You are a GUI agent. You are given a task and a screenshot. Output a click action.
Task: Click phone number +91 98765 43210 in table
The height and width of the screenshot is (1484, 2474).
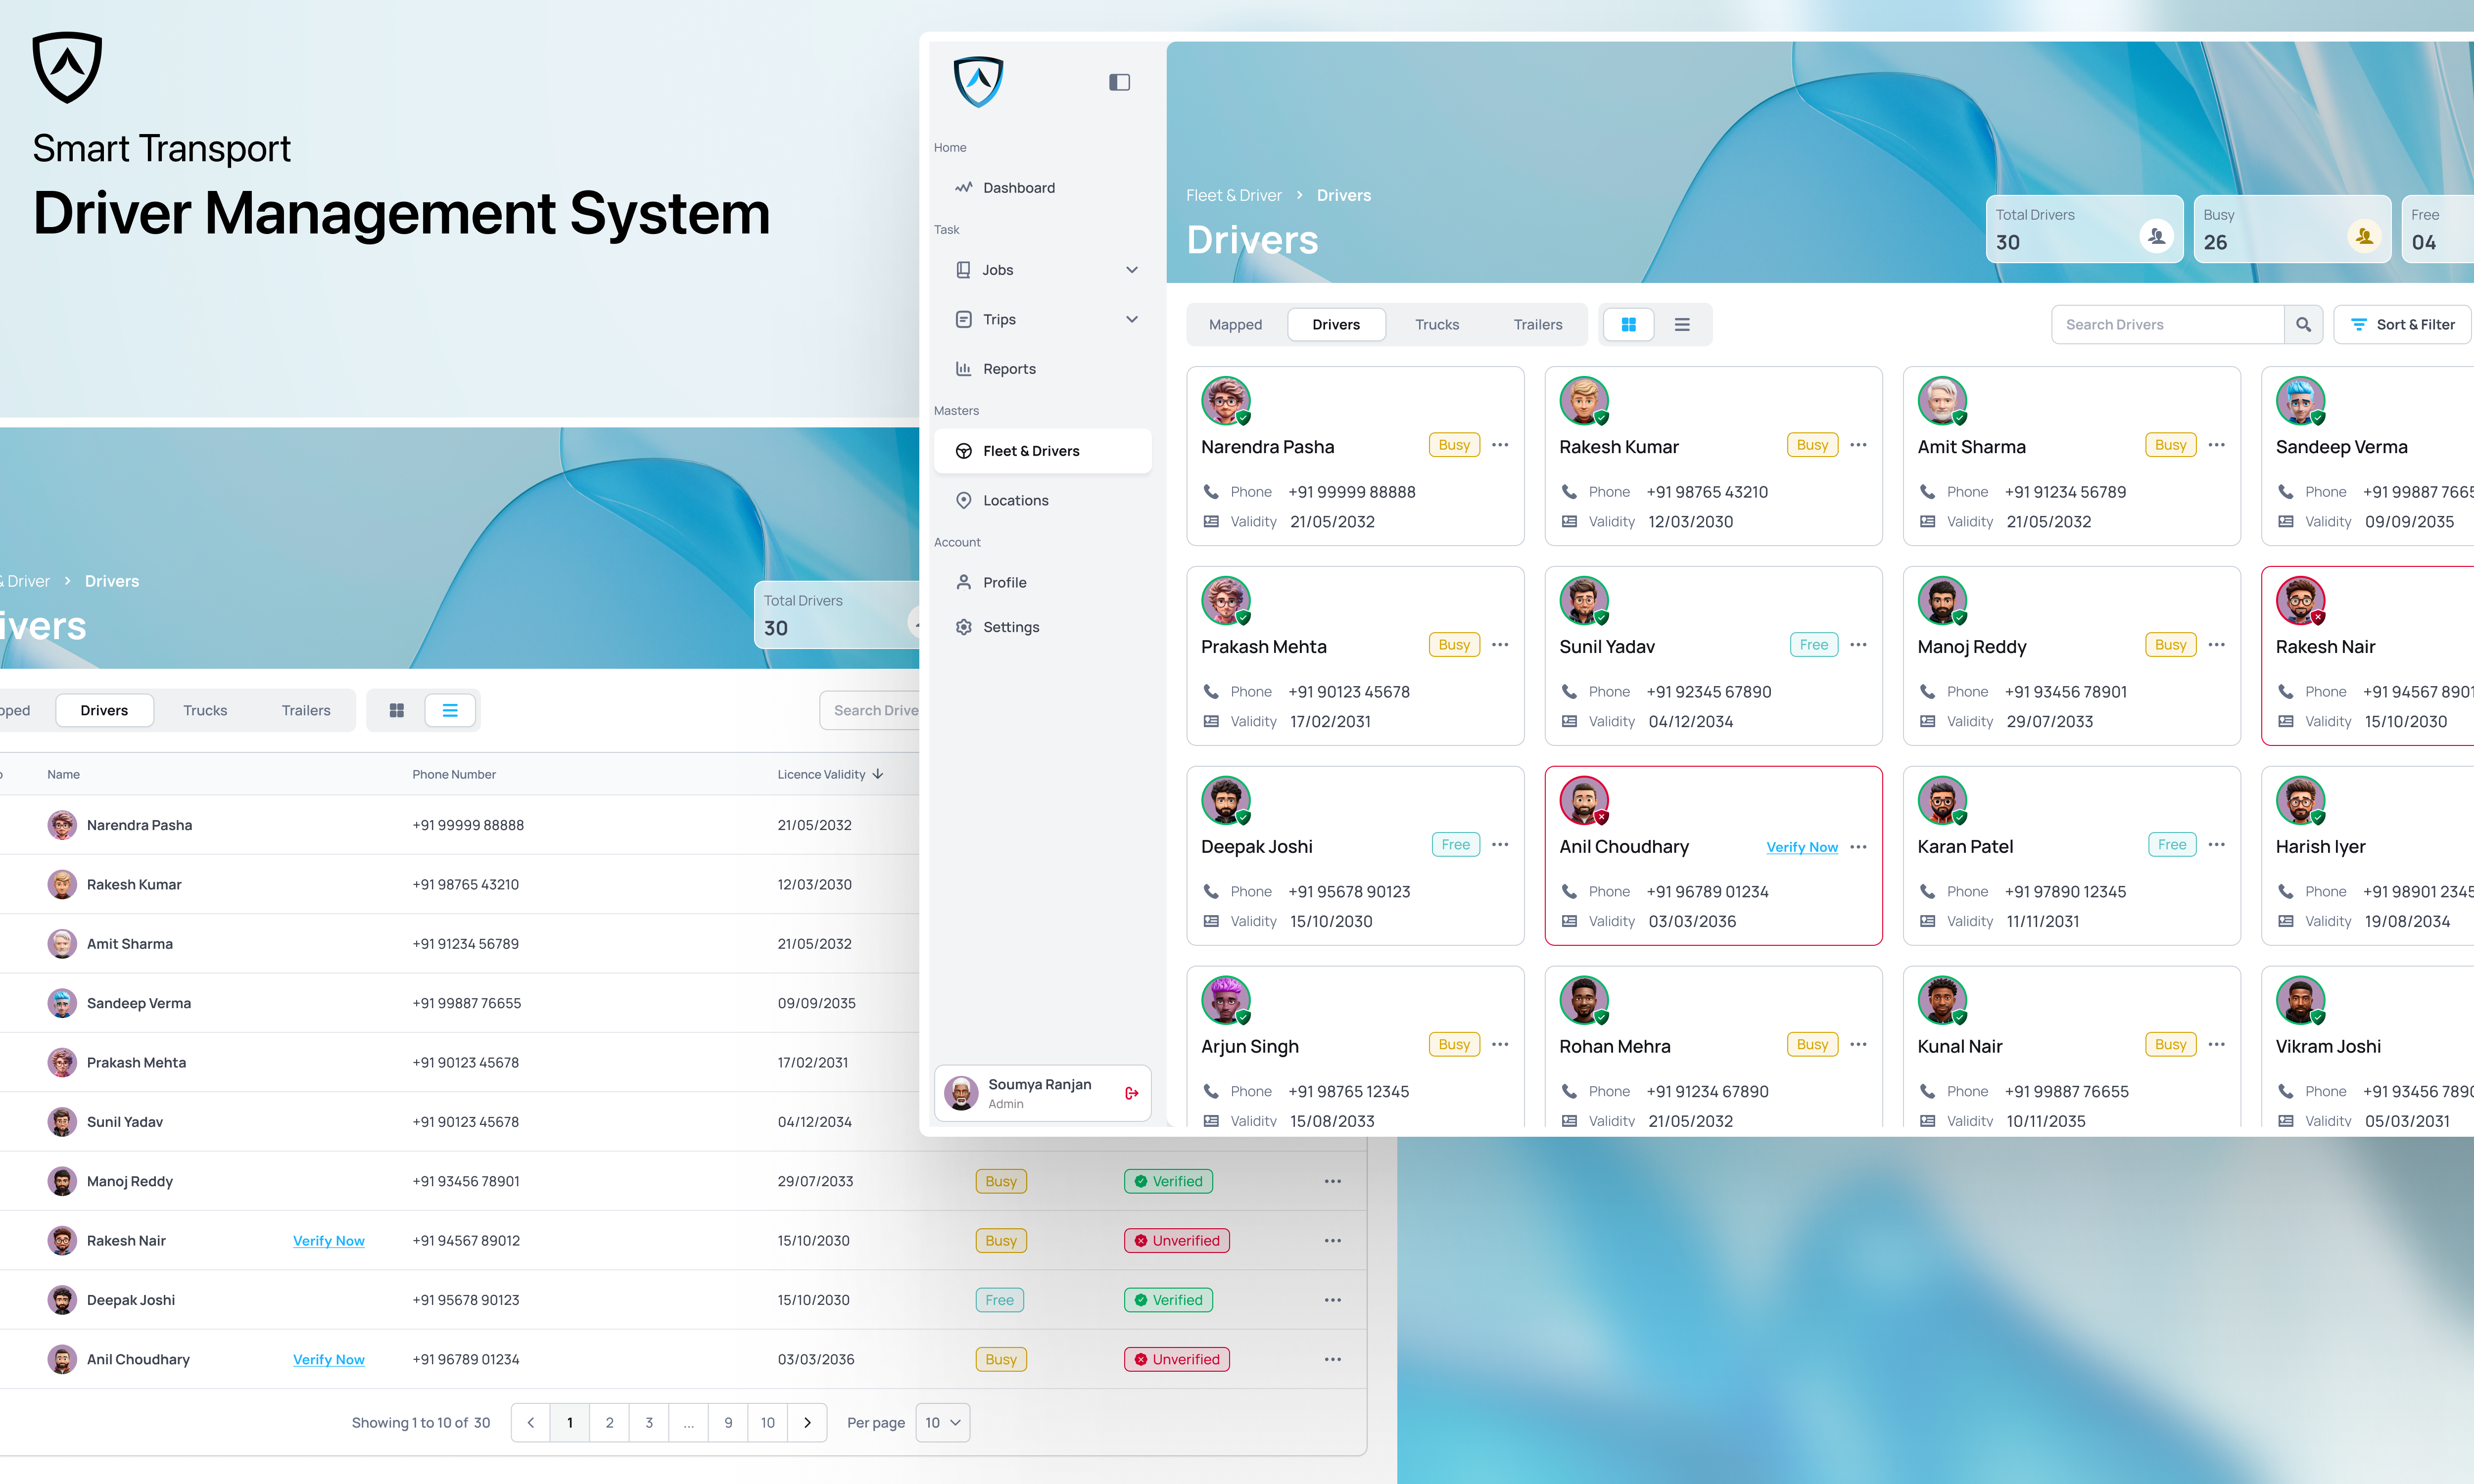pos(465,885)
